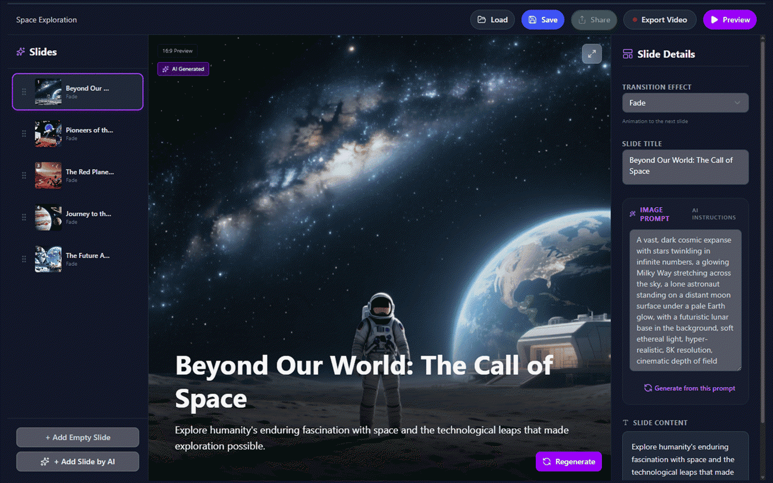The image size is (773, 483).
Task: Start the Export Video action
Action: point(659,20)
